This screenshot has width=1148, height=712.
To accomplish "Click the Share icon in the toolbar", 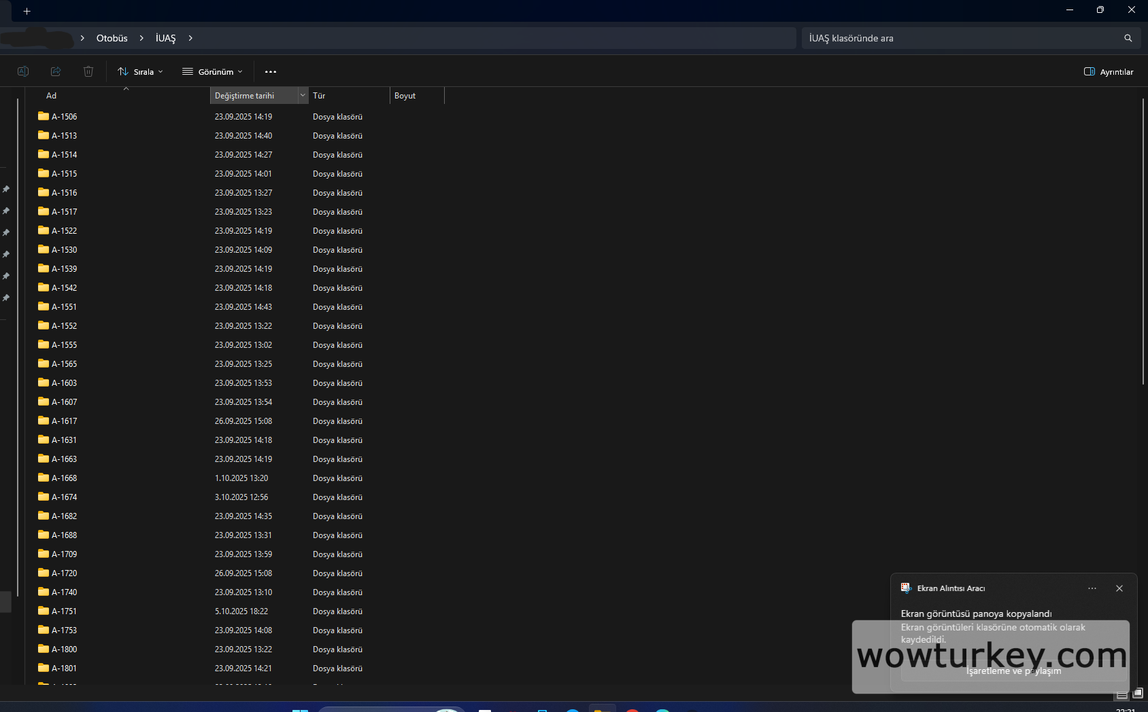I will pos(56,71).
